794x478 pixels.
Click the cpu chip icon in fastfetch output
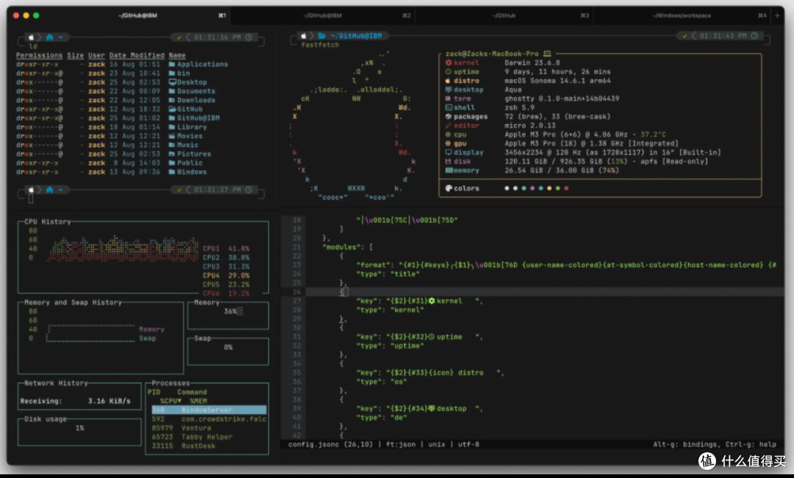(448, 134)
